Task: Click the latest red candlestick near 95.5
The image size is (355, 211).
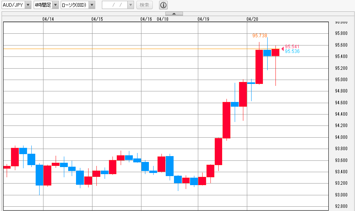Action: 275,53
